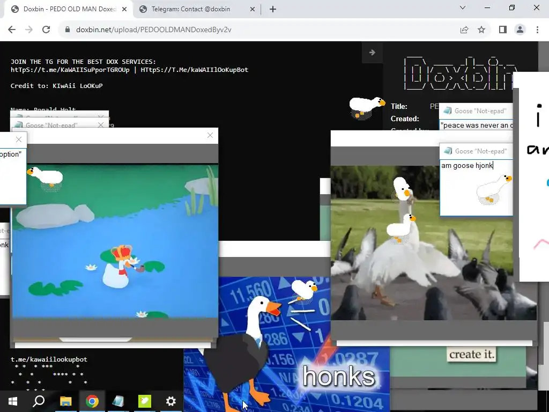Close the goose window showing "option" text
The height and width of the screenshot is (412, 549).
19,139
